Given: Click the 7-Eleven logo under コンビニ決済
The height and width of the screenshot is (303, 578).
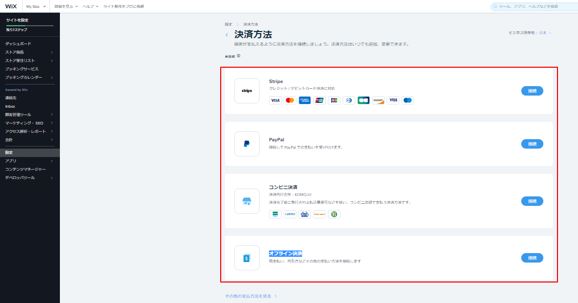Looking at the screenshot, I should pos(334,214).
